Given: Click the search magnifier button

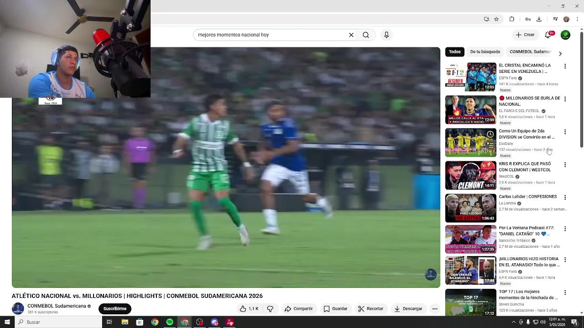Looking at the screenshot, I should (x=366, y=35).
